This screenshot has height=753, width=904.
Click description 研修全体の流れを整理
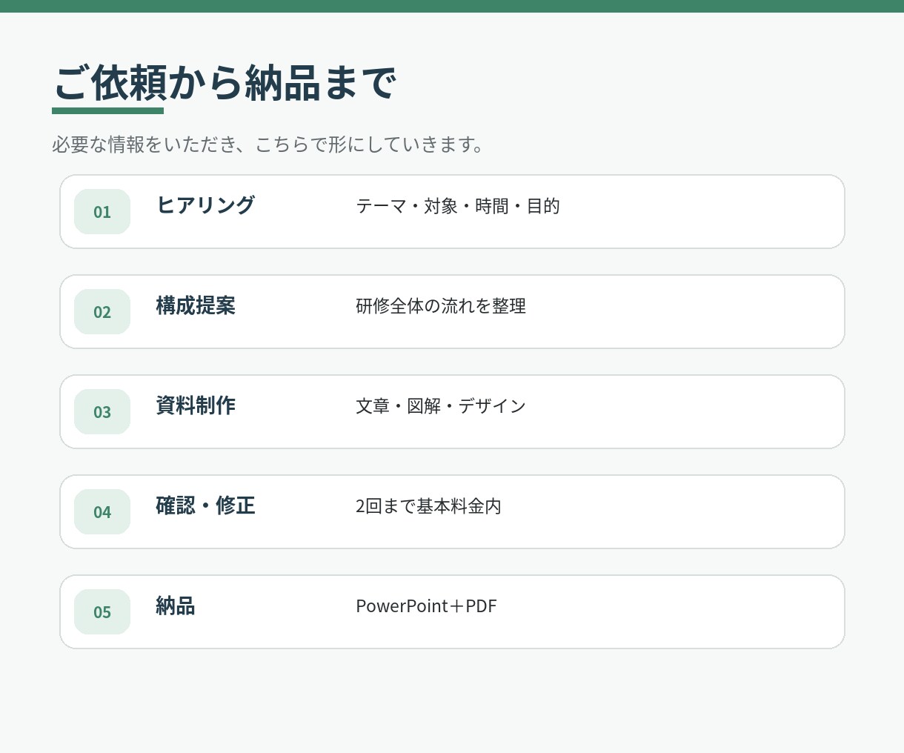[441, 306]
